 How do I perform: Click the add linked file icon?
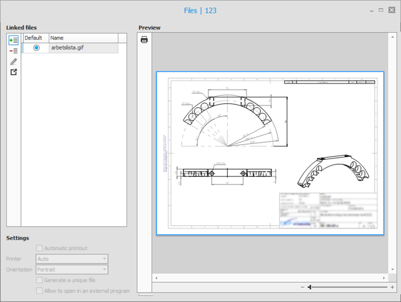[13, 40]
